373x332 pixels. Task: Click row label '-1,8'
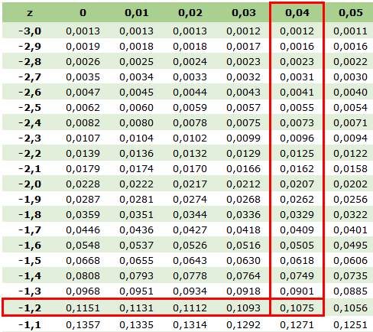coord(30,215)
